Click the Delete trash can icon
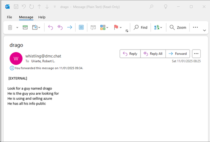Screen dimensions: 210x142 [10, 27]
